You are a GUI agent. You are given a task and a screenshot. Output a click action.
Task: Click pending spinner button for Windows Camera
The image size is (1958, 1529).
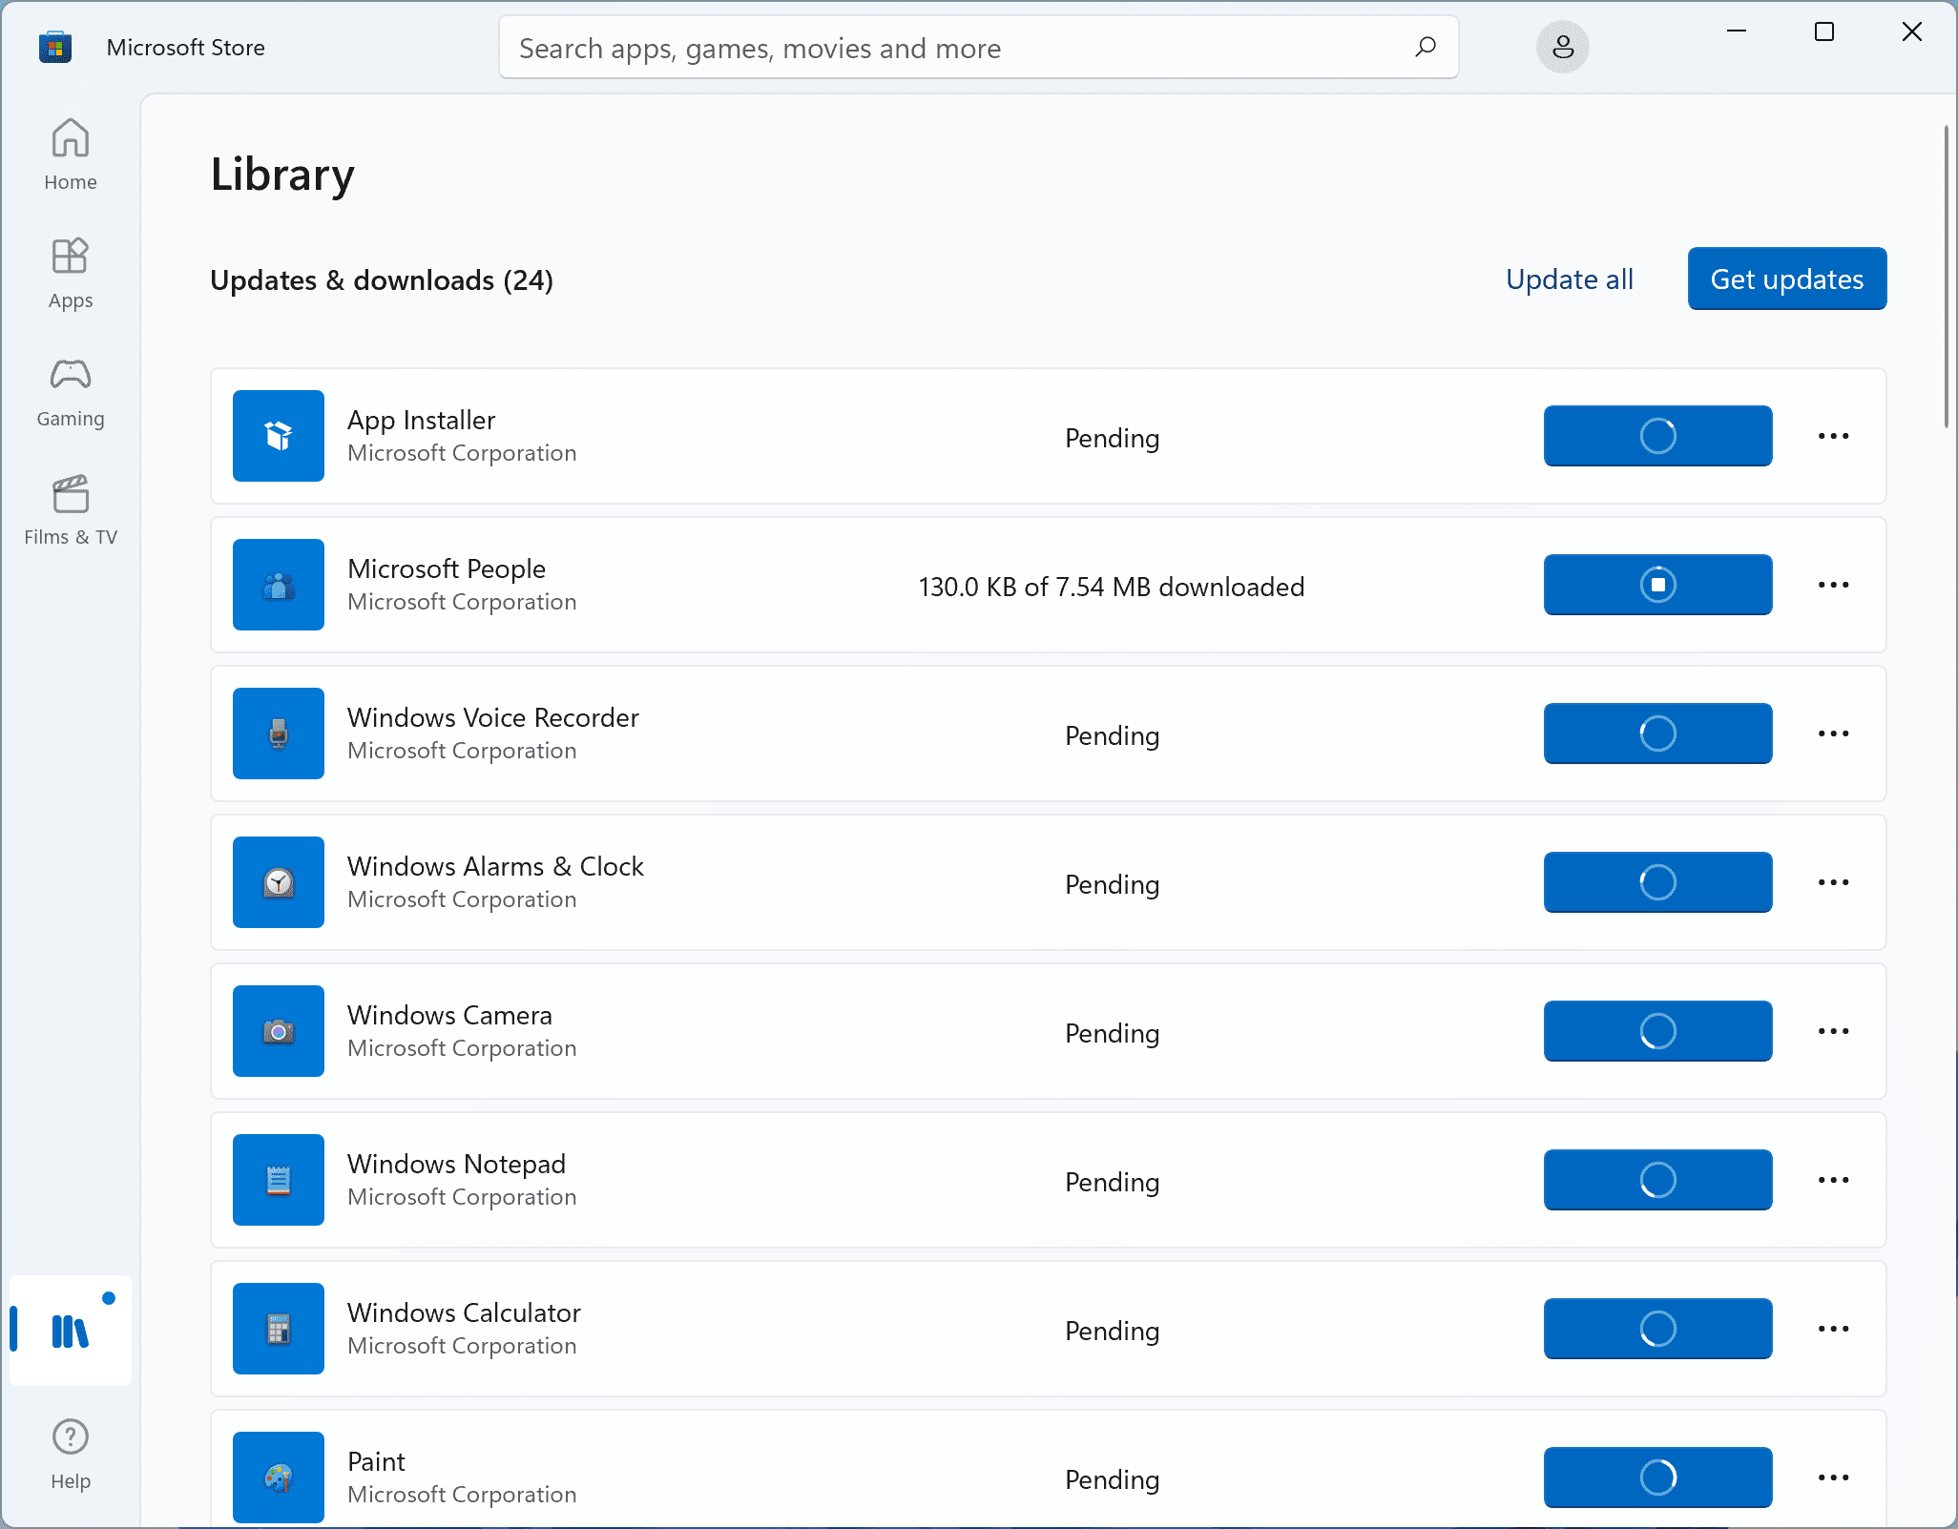click(x=1658, y=1031)
